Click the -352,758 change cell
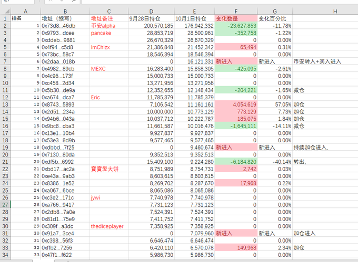Image resolution: width=358 pixels, height=262 pixels. 236,33
